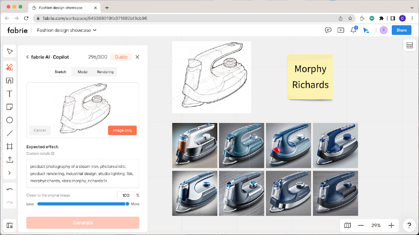Expand more tools chevron in sidebar
The height and width of the screenshot is (235, 419).
[9, 173]
